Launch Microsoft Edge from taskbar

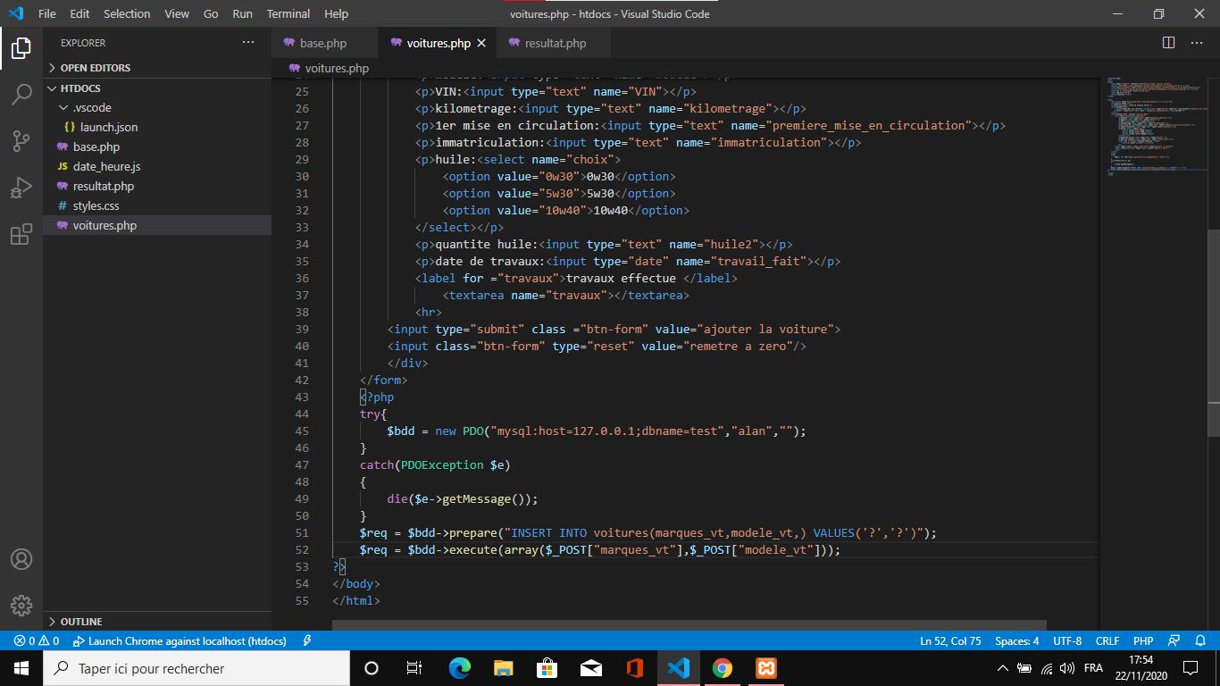pos(460,668)
